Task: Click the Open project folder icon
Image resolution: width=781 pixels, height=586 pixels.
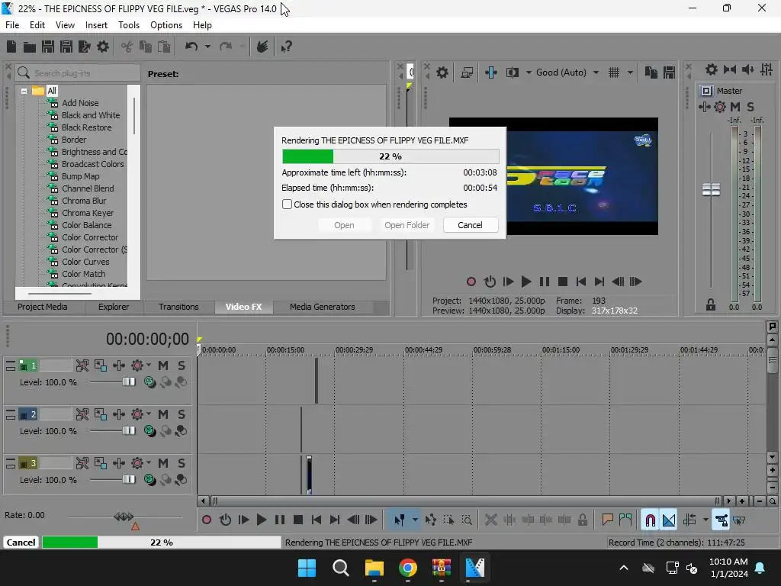Action: (30, 47)
